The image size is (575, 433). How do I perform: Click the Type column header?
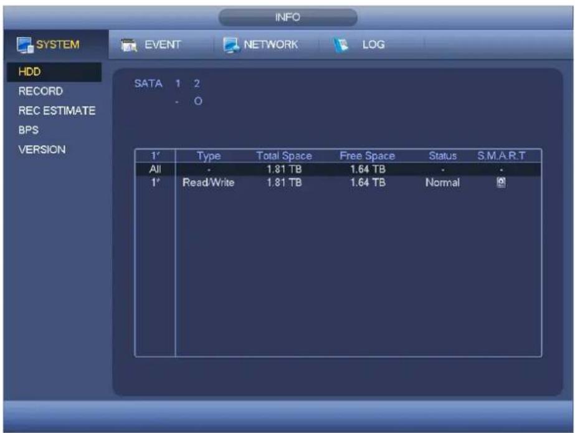pos(209,156)
